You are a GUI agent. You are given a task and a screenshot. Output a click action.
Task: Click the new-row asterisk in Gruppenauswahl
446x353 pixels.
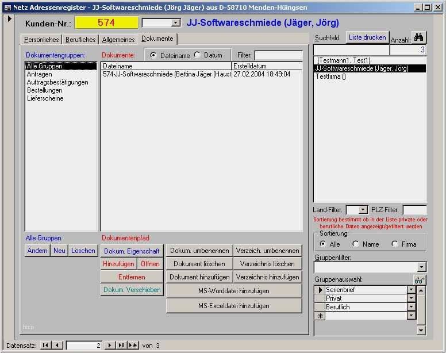[x=320, y=316]
